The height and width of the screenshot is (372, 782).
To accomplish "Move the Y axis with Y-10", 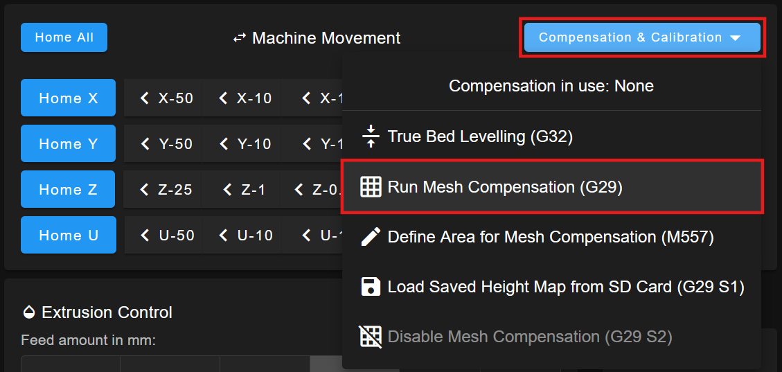I will (x=246, y=143).
